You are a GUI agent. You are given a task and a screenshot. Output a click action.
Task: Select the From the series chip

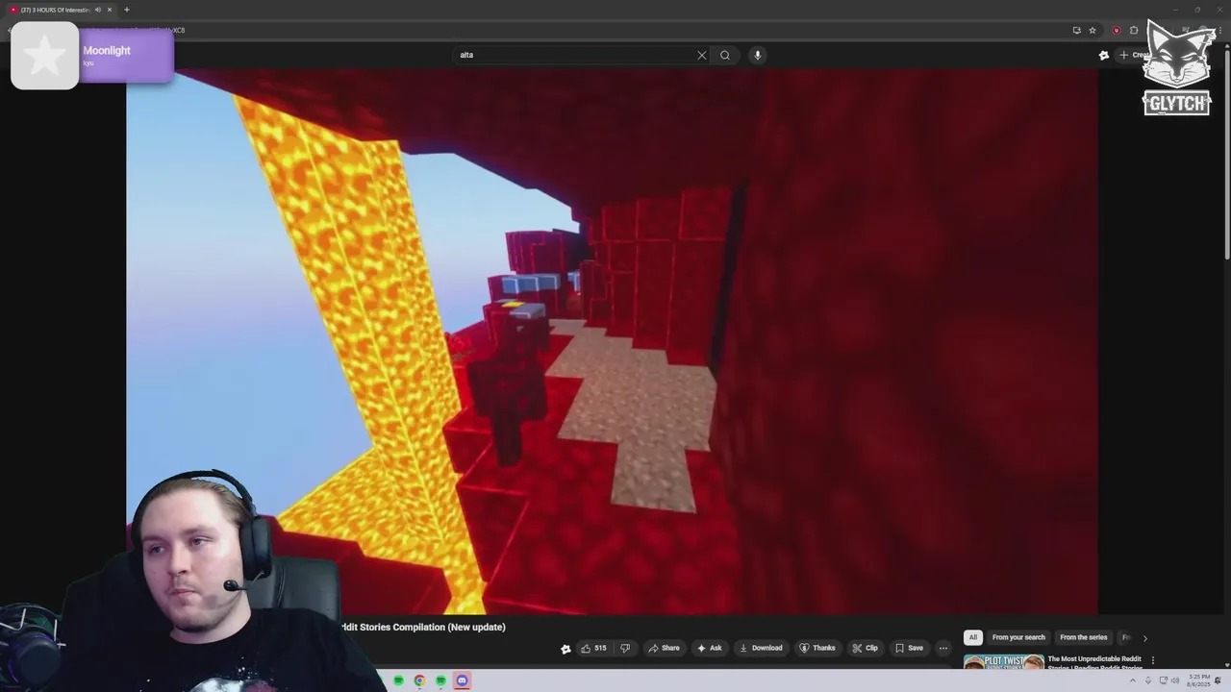(x=1083, y=637)
